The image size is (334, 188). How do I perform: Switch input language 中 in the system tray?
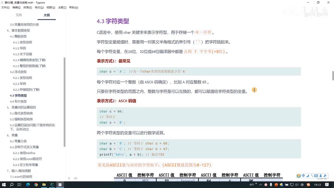[x=302, y=185]
